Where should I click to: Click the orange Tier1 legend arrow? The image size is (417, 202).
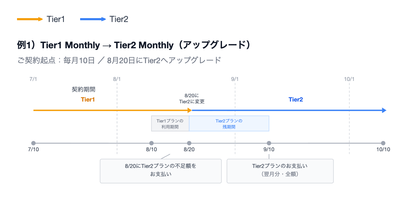(30, 19)
